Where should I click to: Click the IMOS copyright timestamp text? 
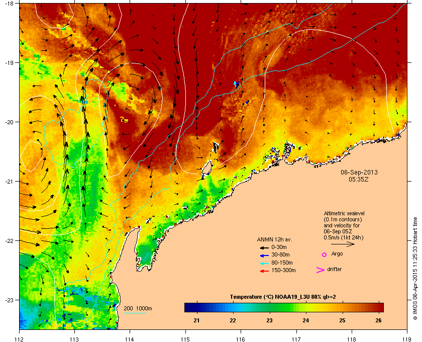(x=415, y=269)
